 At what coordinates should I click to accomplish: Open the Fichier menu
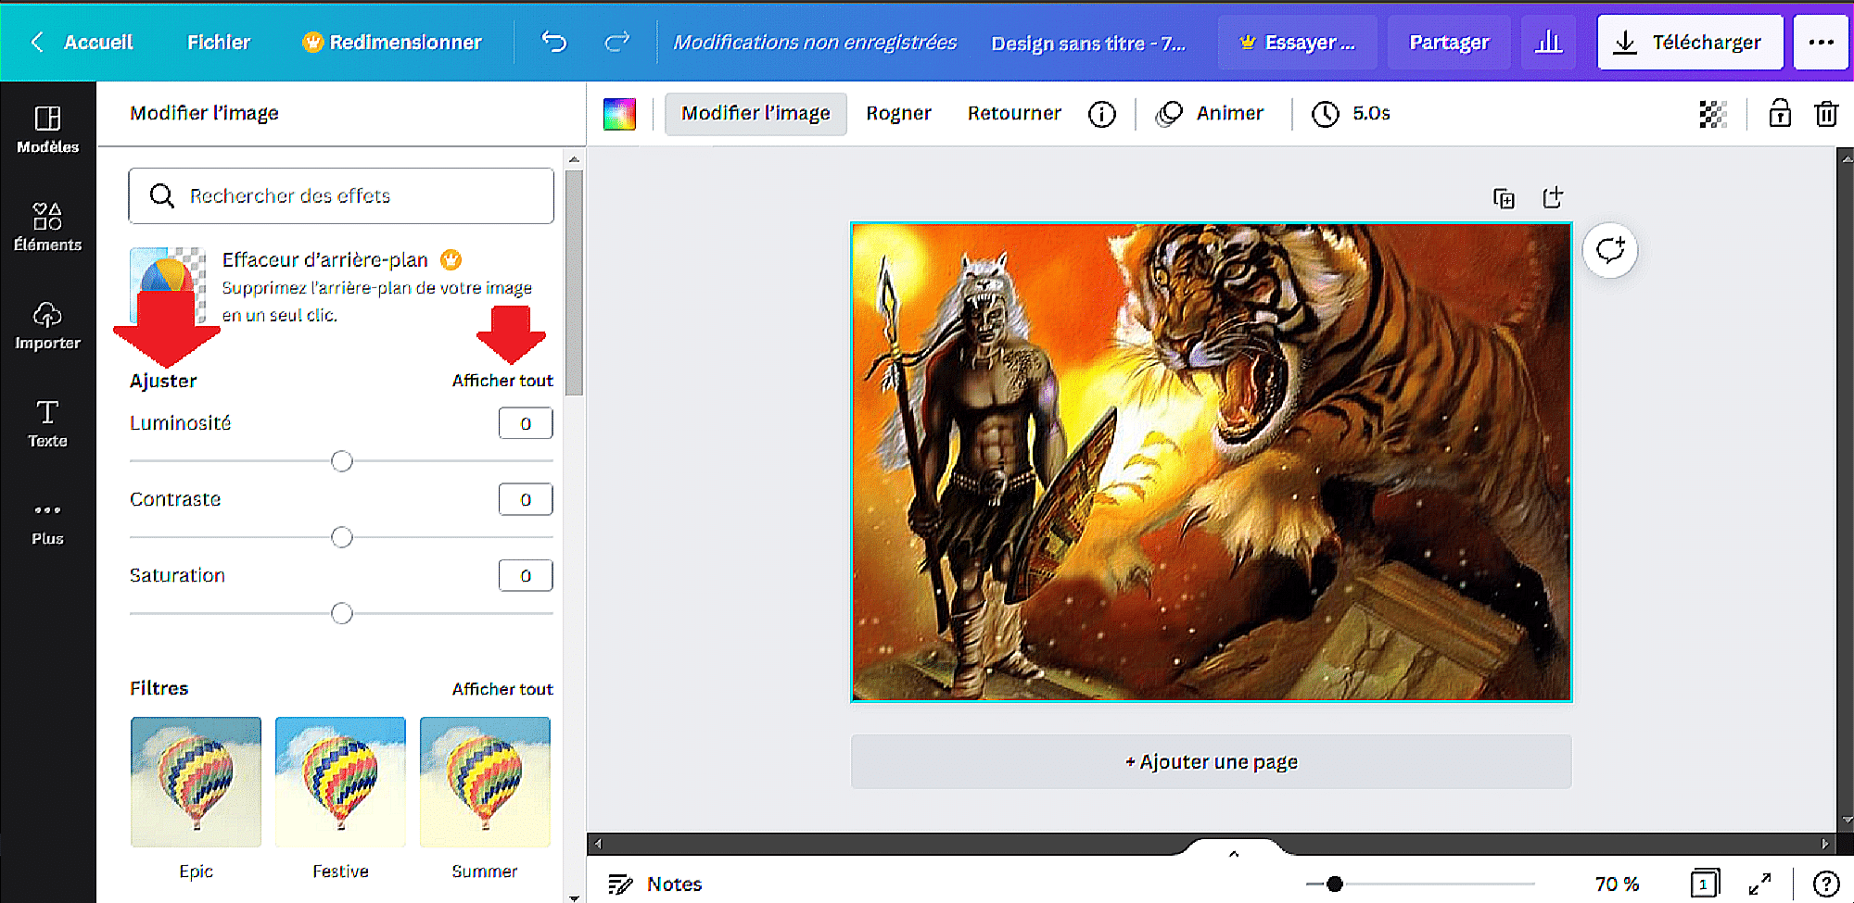[219, 43]
